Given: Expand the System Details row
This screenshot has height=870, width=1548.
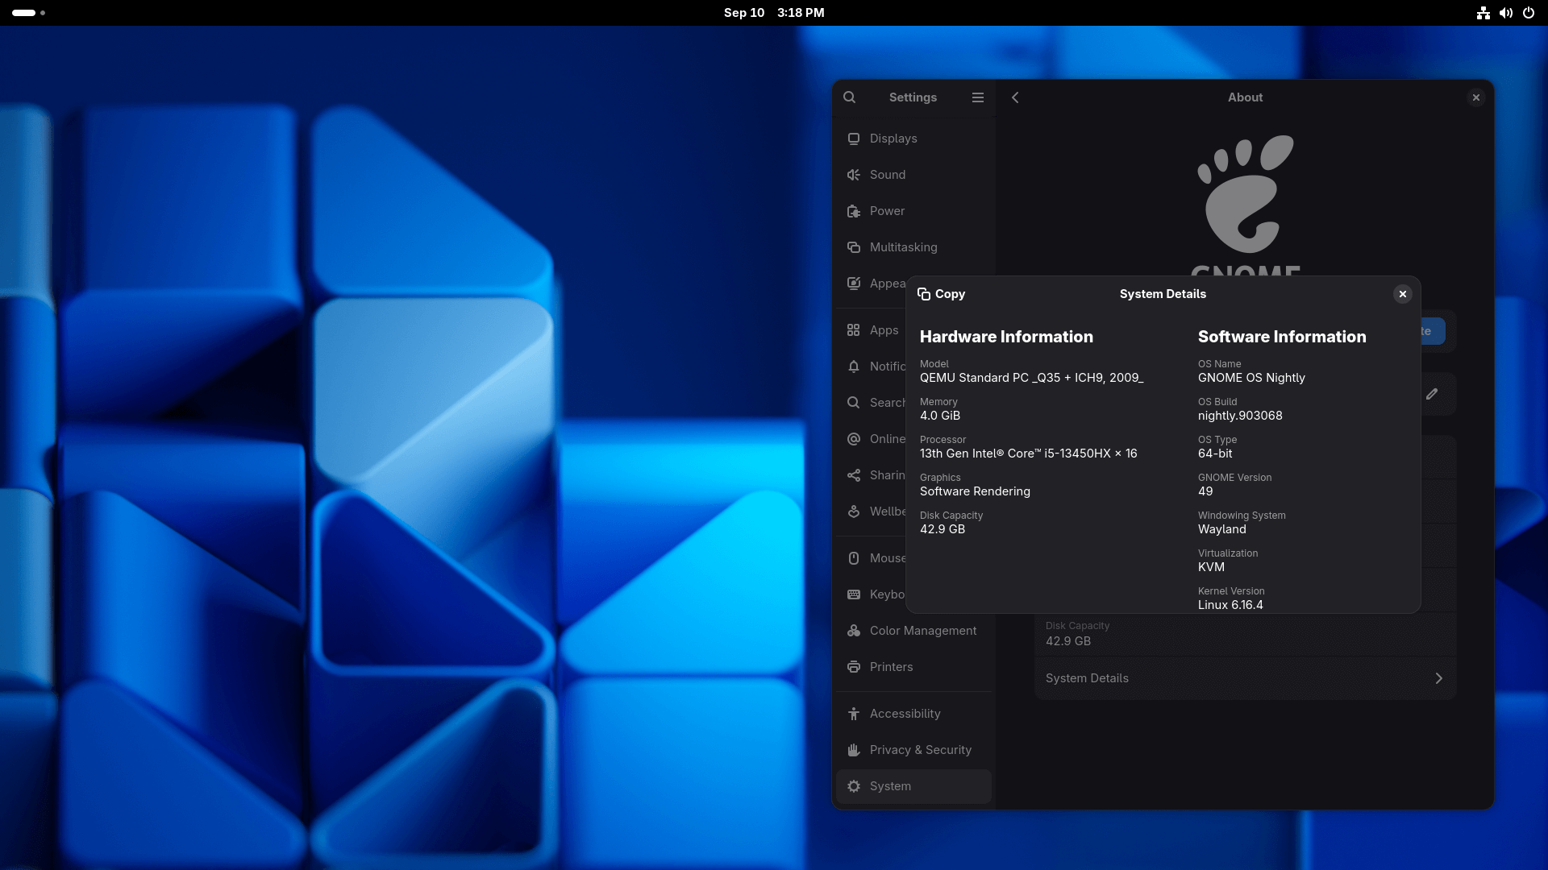Looking at the screenshot, I should tap(1245, 677).
